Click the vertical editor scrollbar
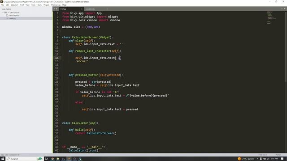The width and height of the screenshot is (287, 161). pos(286,47)
